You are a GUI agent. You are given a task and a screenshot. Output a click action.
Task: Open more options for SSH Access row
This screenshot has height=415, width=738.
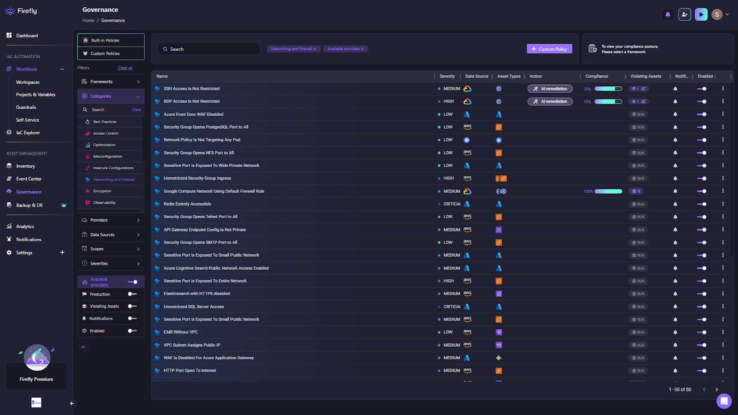[x=723, y=89]
